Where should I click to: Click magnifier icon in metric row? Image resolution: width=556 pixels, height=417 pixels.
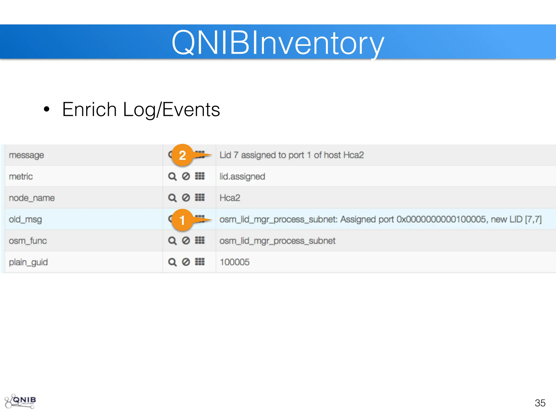tap(172, 176)
